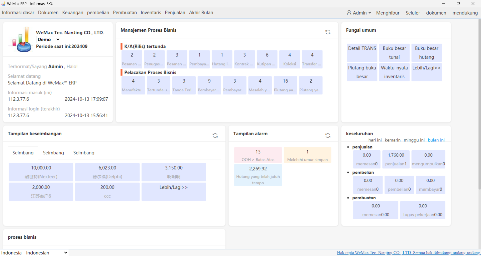481x256 pixels.
Task: Click the Tampilan alarm refresh icon
Action: point(328,136)
